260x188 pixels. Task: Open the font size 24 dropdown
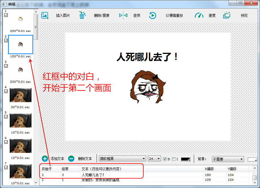(154, 159)
